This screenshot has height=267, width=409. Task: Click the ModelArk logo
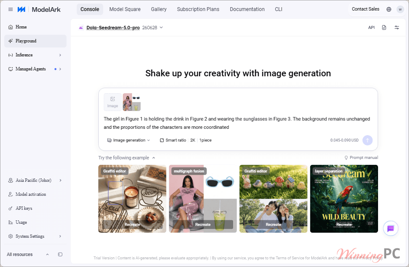(39, 9)
